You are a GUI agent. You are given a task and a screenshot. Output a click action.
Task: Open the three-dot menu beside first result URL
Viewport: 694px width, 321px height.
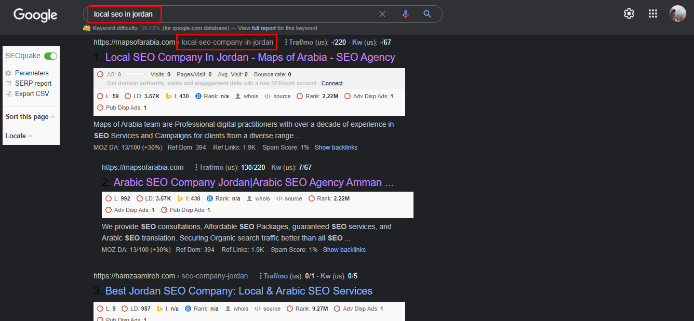click(x=286, y=42)
